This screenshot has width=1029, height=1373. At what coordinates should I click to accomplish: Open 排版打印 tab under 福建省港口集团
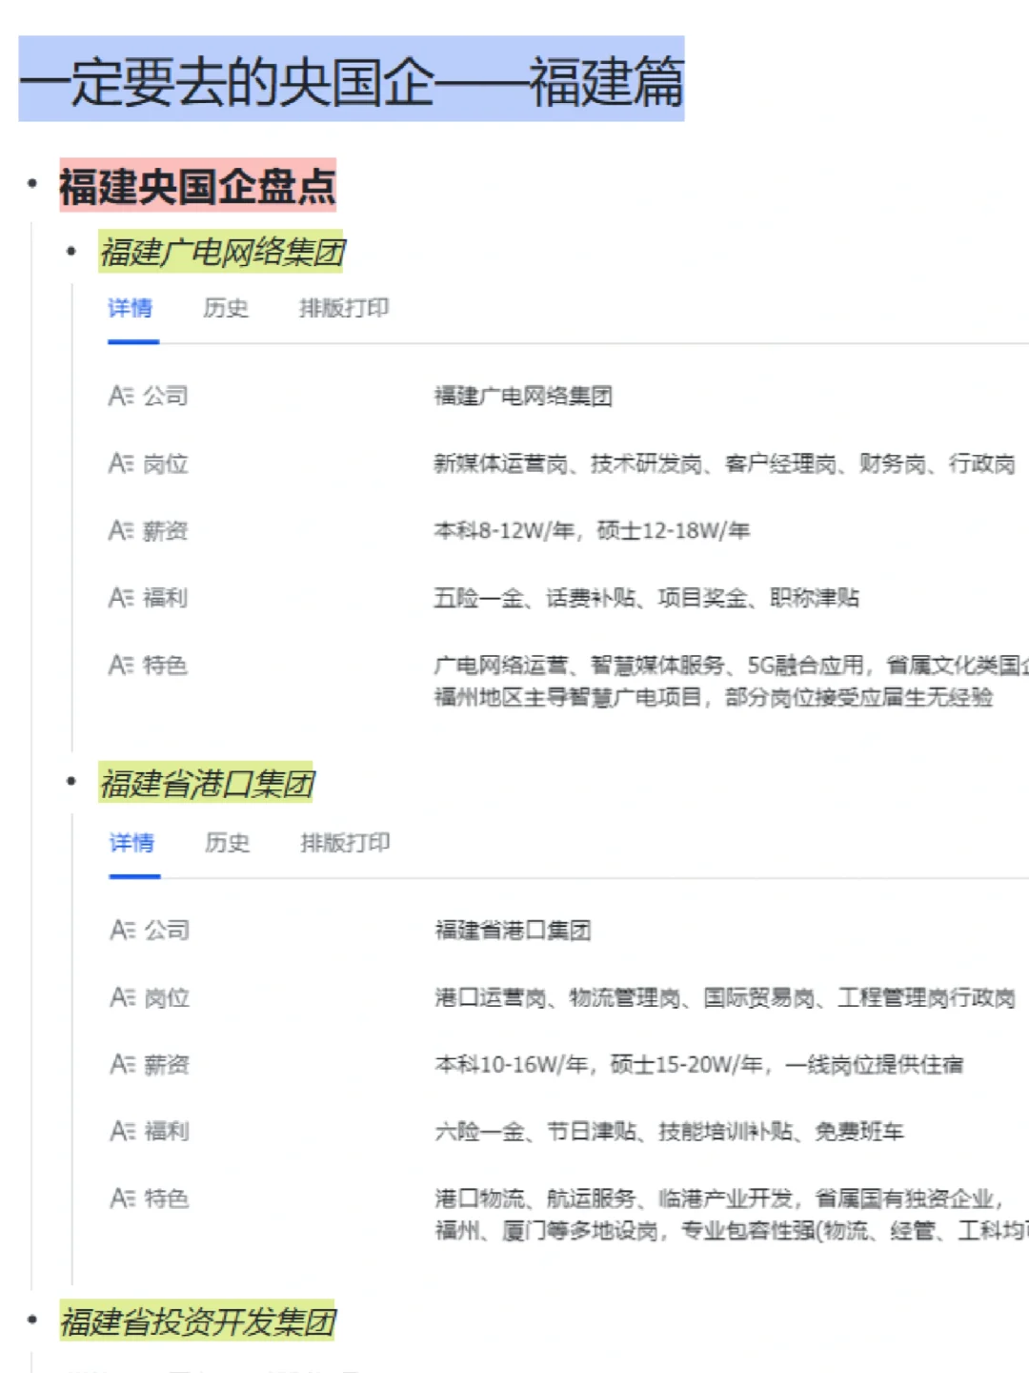click(x=345, y=843)
